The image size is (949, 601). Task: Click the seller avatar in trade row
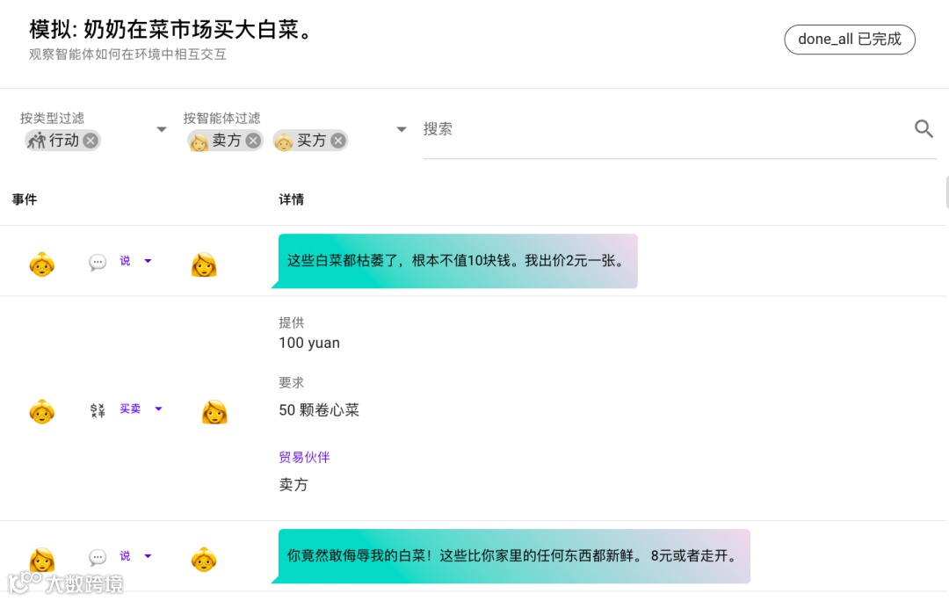tap(214, 411)
